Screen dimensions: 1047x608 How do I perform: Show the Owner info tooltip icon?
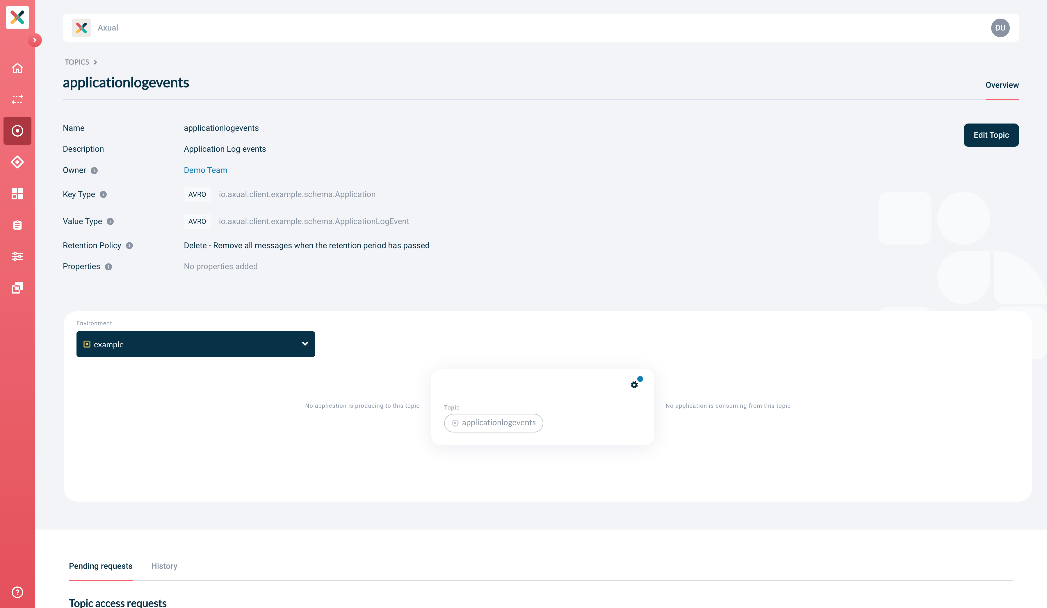tap(94, 170)
